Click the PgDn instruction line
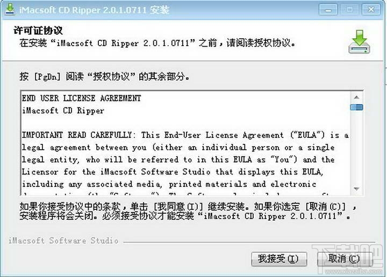The image size is (387, 277). pos(105,77)
